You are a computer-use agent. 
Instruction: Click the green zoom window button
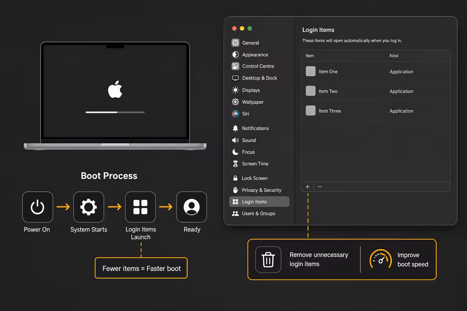(250, 28)
